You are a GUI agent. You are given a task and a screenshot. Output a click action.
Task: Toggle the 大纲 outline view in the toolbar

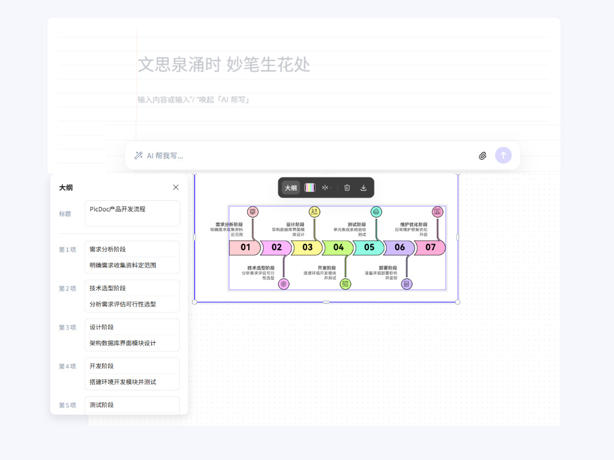291,187
